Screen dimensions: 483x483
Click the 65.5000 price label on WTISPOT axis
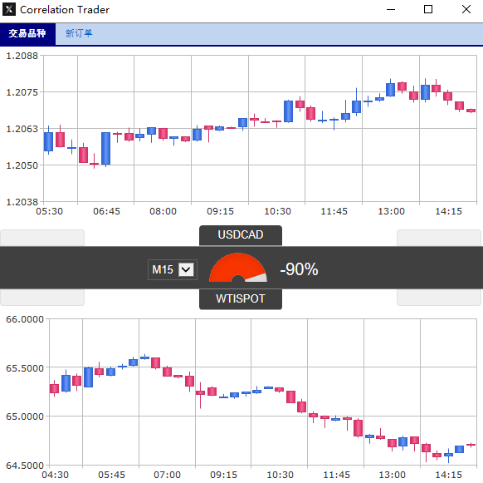pos(25,368)
